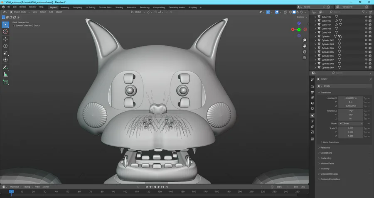Click the blue playhead at frame 1
374x198 pixels.
11,192
